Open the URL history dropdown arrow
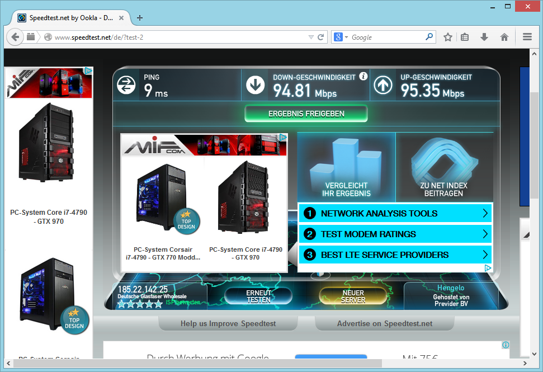The width and height of the screenshot is (543, 372). click(x=310, y=37)
